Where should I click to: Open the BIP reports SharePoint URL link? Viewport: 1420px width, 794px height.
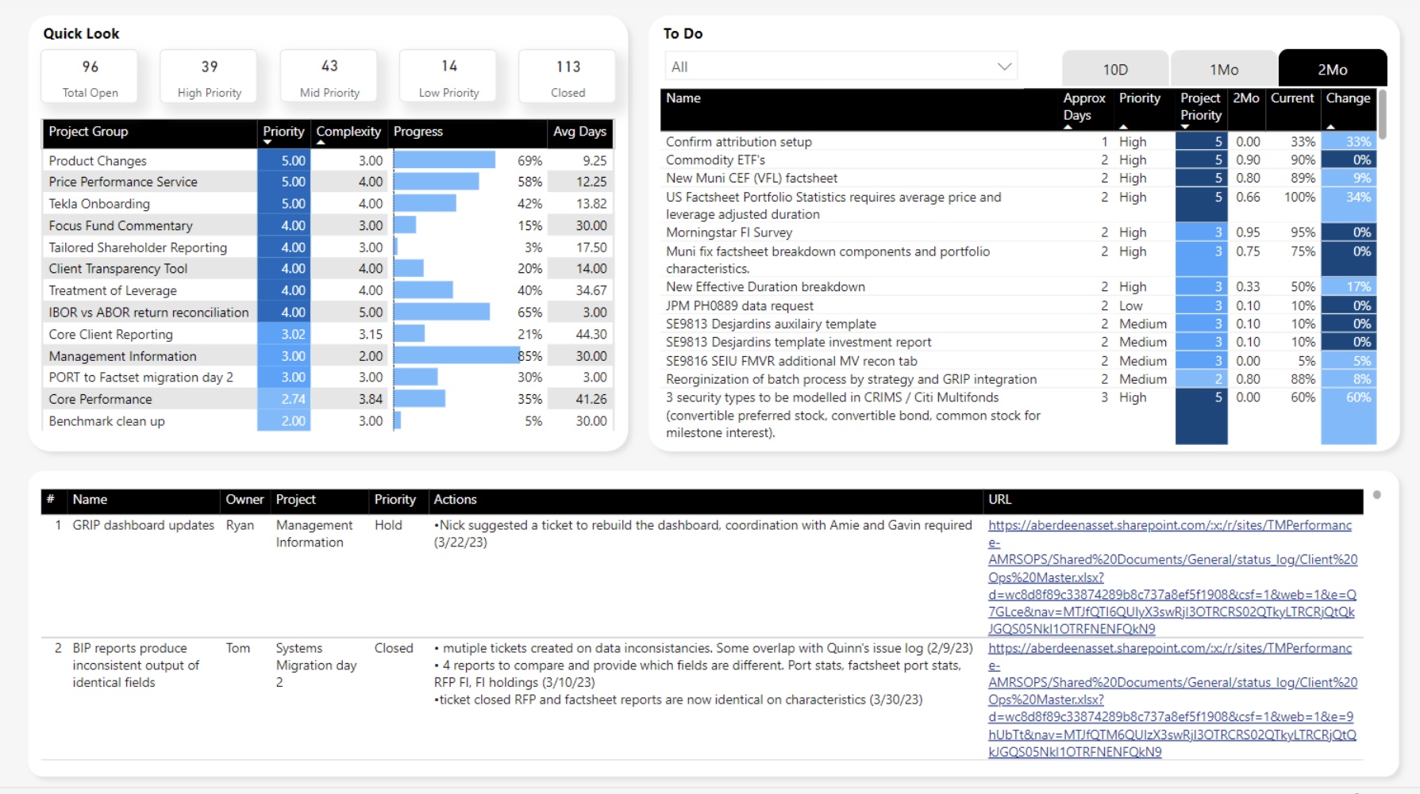coord(1172,700)
